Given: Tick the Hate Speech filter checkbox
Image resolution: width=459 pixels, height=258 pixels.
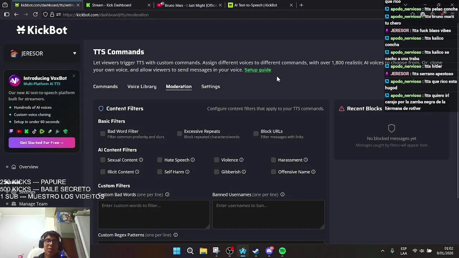Looking at the screenshot, I should click(160, 160).
